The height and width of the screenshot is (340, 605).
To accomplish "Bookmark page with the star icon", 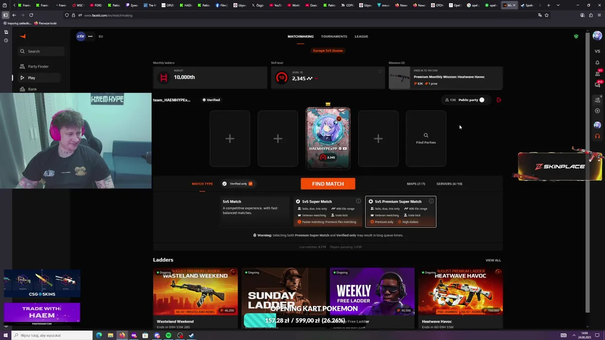I will coord(547,15).
